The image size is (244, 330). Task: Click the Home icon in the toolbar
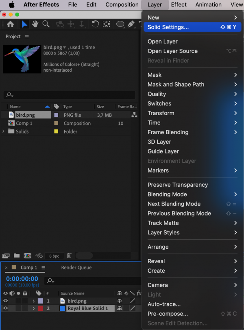pos(11,24)
